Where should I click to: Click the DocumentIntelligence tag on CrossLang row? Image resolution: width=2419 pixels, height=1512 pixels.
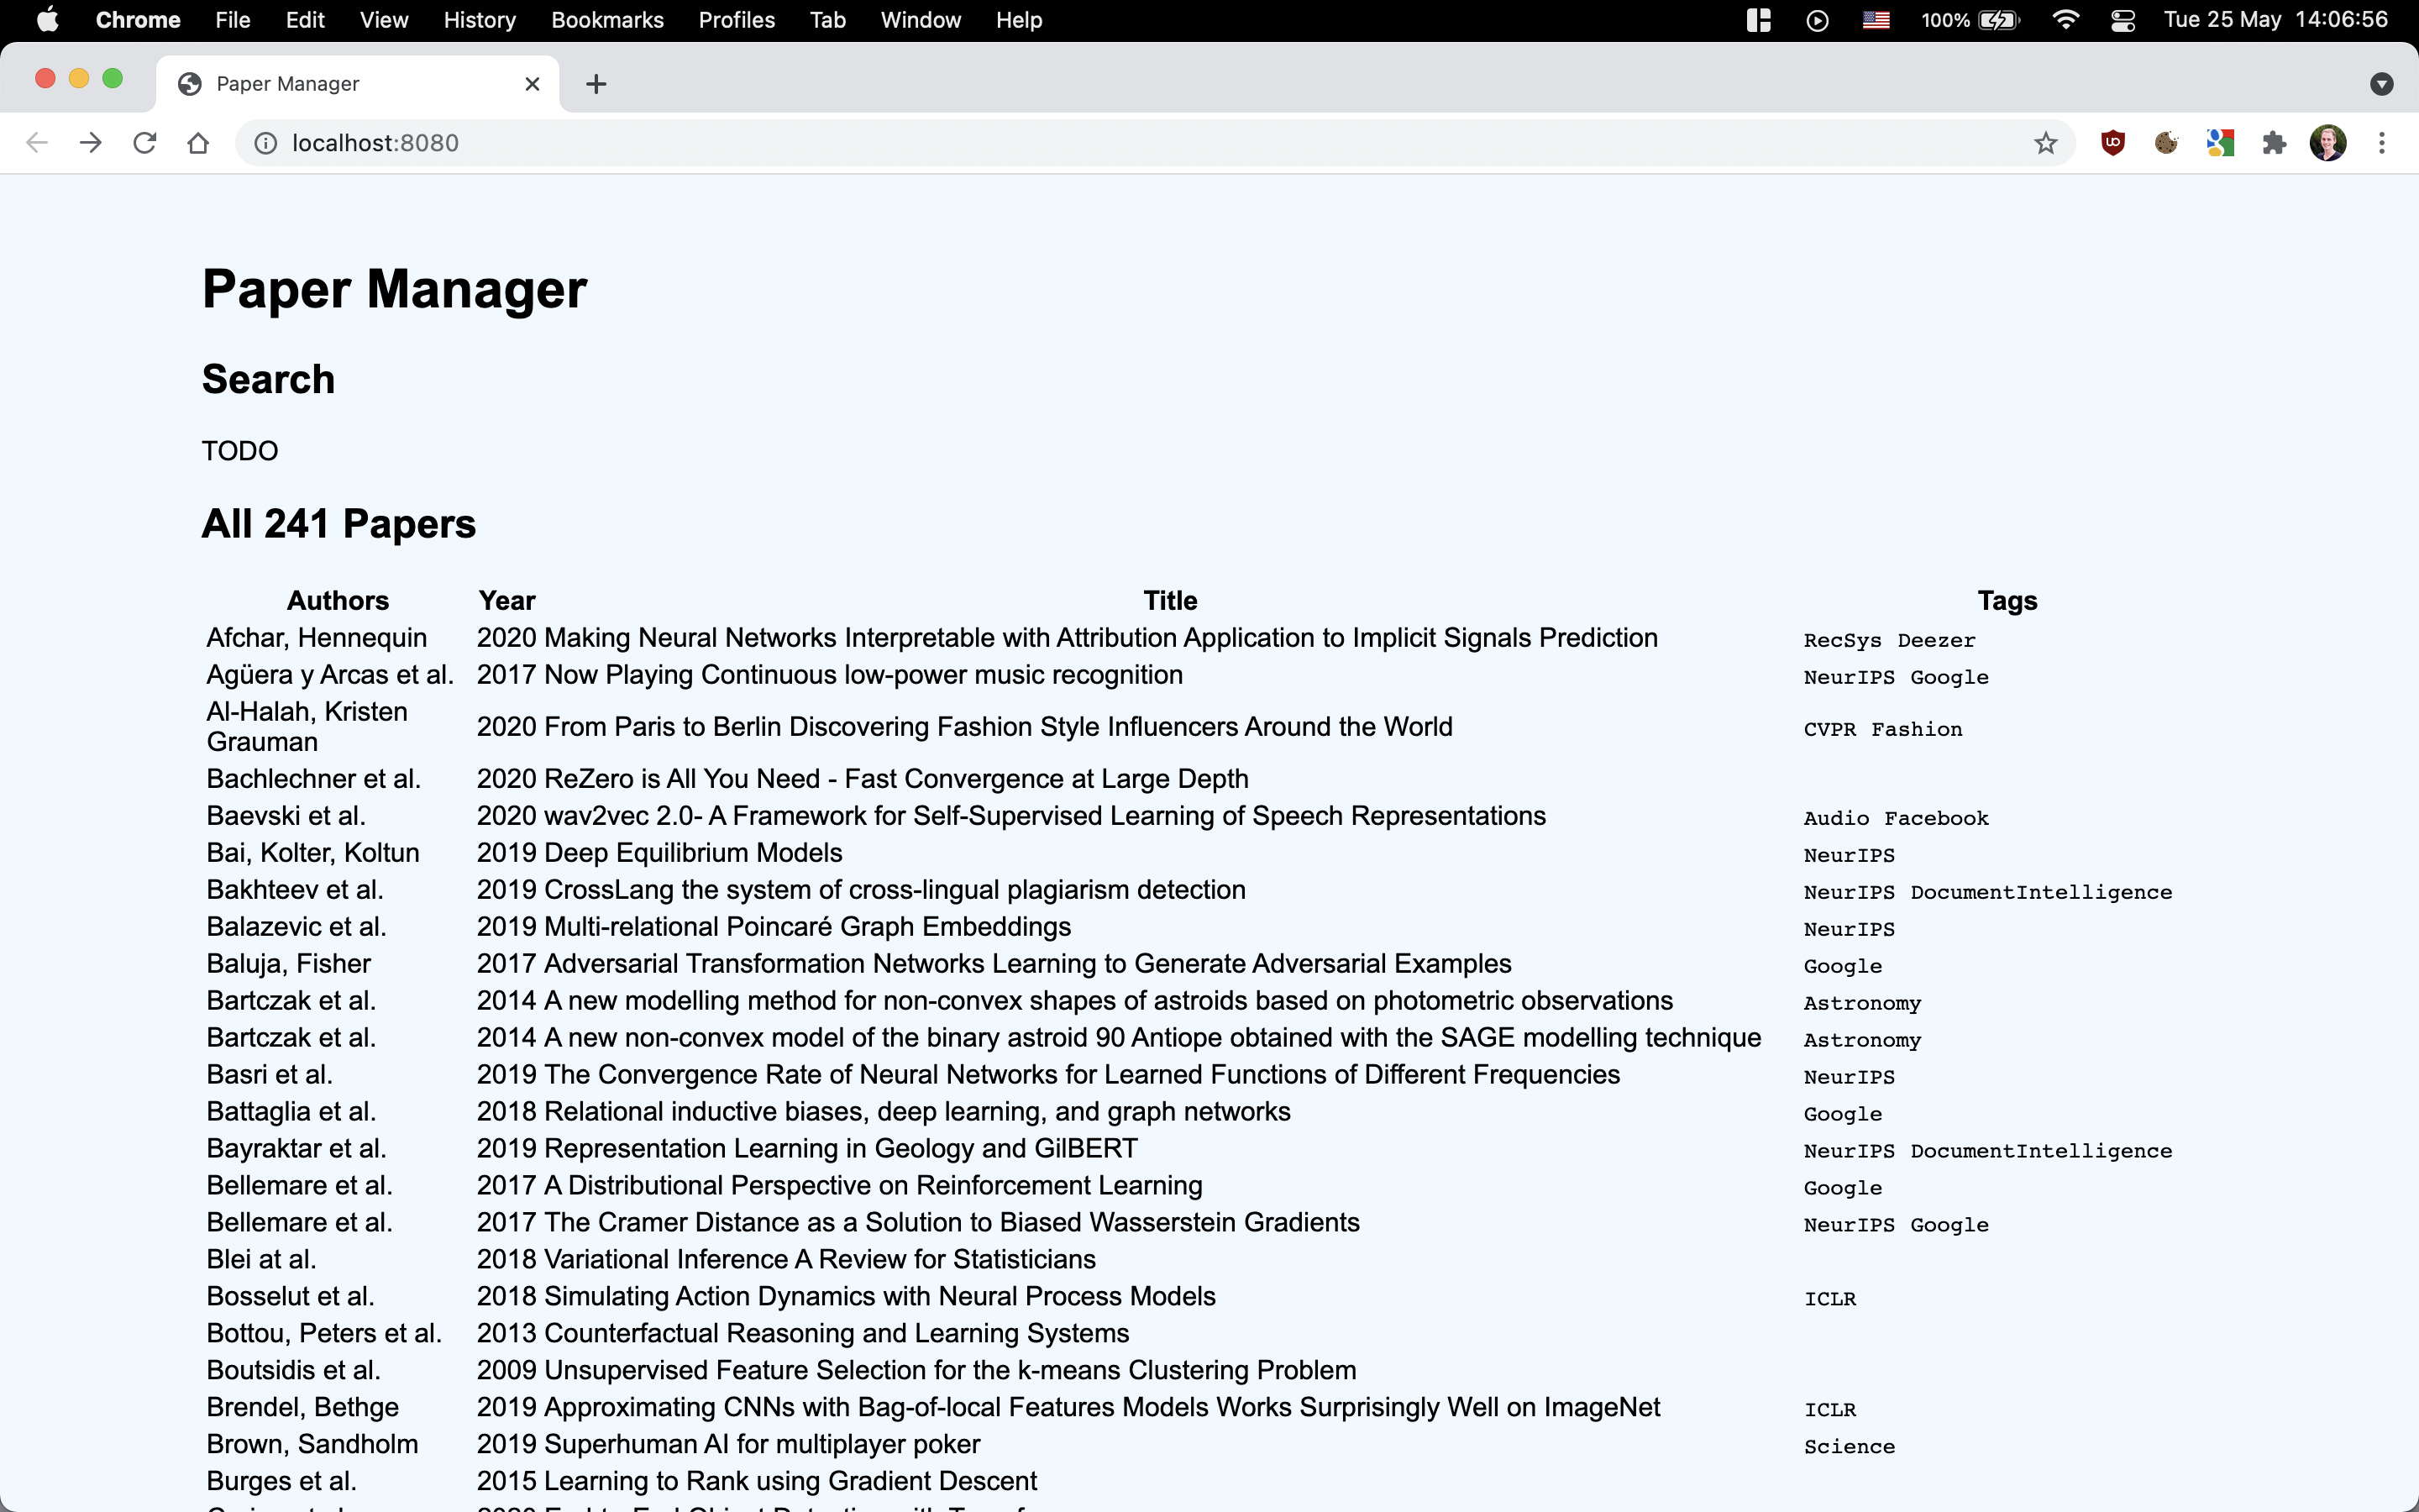[x=2041, y=892]
